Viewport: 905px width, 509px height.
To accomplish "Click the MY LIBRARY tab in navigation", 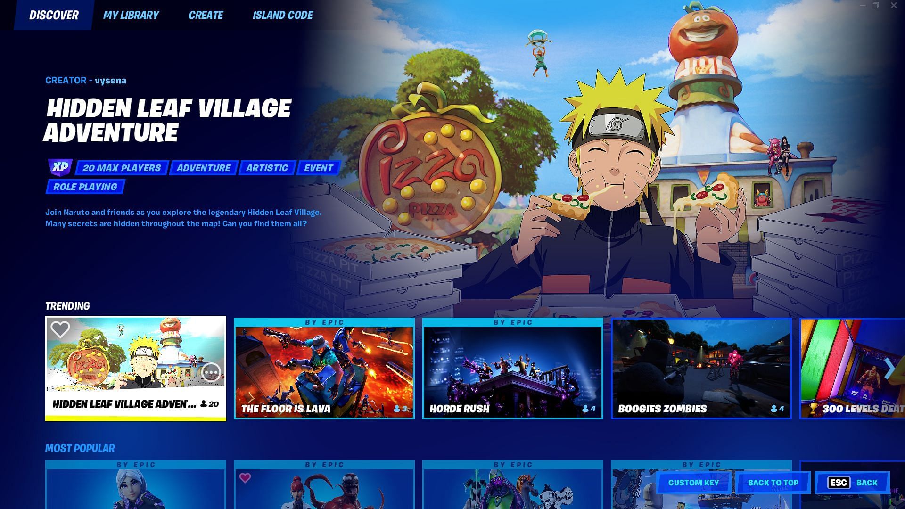I will [x=131, y=15].
